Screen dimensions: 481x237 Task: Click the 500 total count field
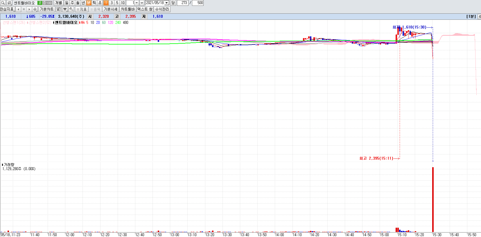click(198, 3)
